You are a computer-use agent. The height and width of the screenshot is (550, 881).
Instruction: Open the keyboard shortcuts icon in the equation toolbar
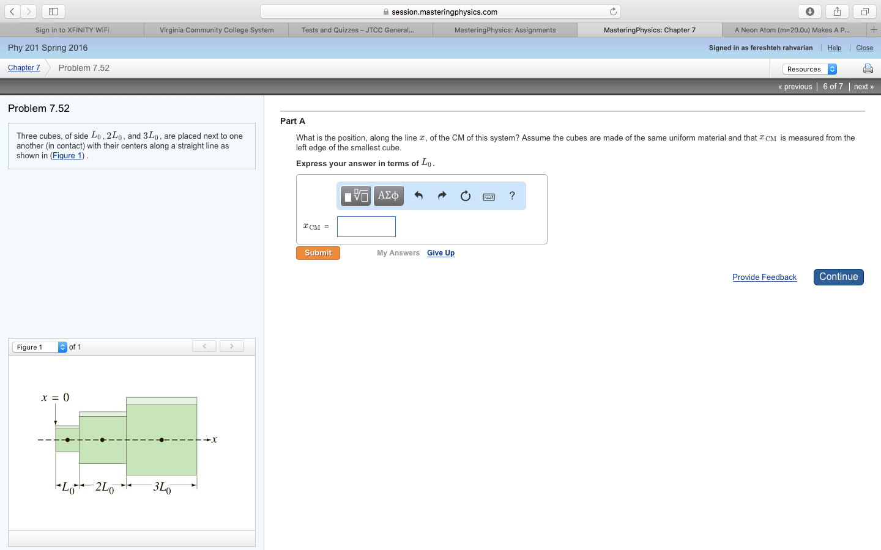[x=488, y=196]
